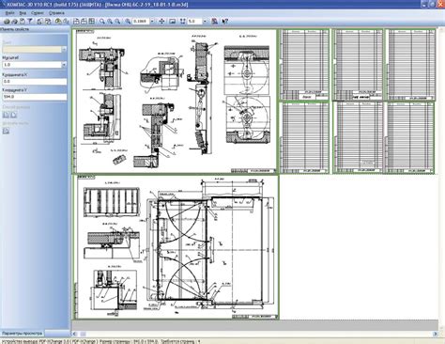The image size is (445, 344).
Task: Click the middle magnifier icon of the three
Action: [x=110, y=22]
